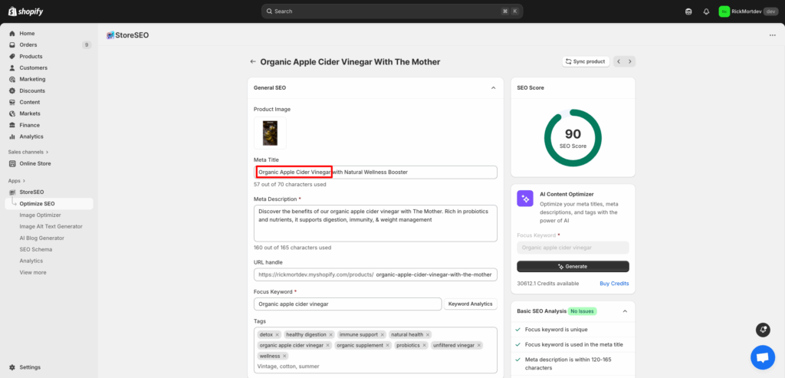Click the Shopify logo
Image resolution: width=785 pixels, height=378 pixels.
tap(25, 11)
